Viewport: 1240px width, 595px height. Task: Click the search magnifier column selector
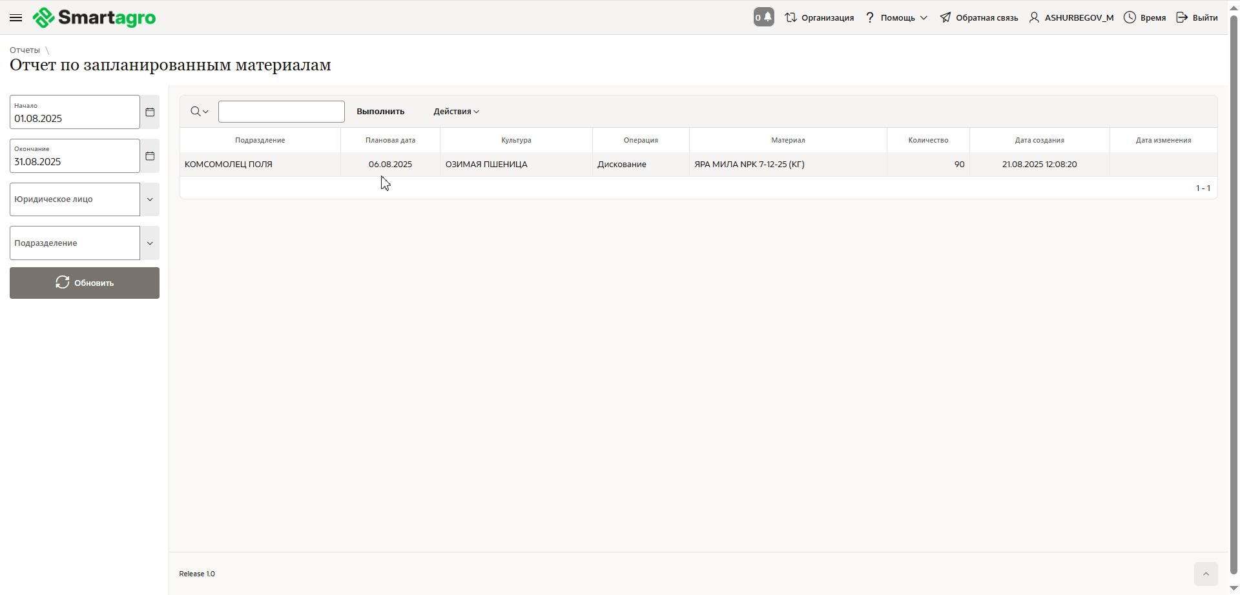199,112
